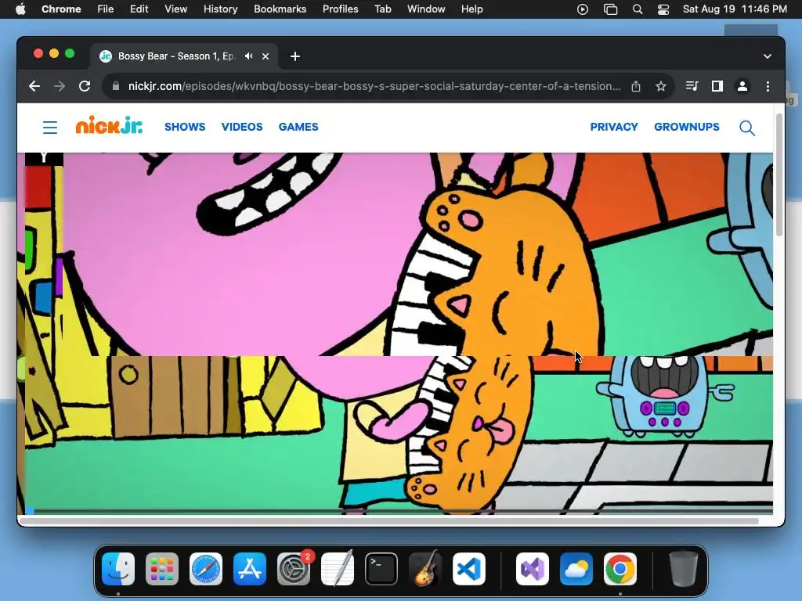Screen dimensions: 802x601
Task: Open the Window menu
Action: point(426,9)
